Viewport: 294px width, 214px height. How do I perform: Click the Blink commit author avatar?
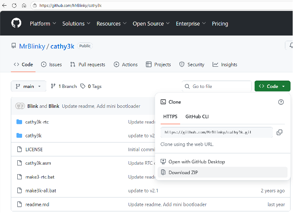click(x=20, y=106)
